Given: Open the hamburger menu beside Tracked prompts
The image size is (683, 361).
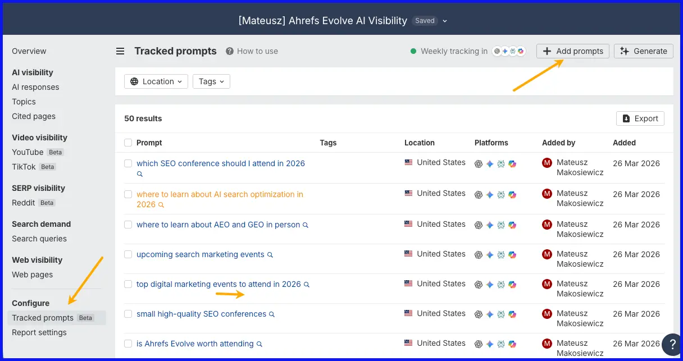Looking at the screenshot, I should pos(120,51).
